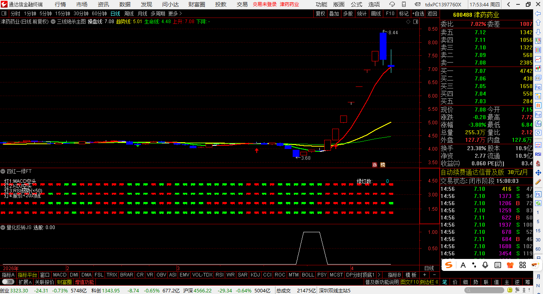Toggle 叠加 overlay button

tap(334, 14)
